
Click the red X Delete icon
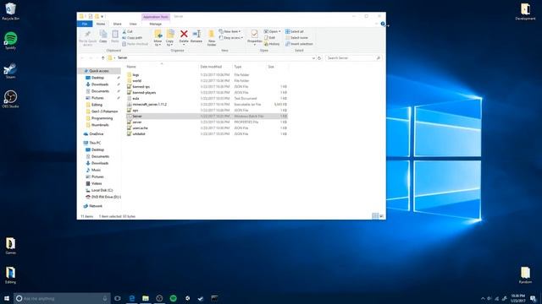coord(184,34)
